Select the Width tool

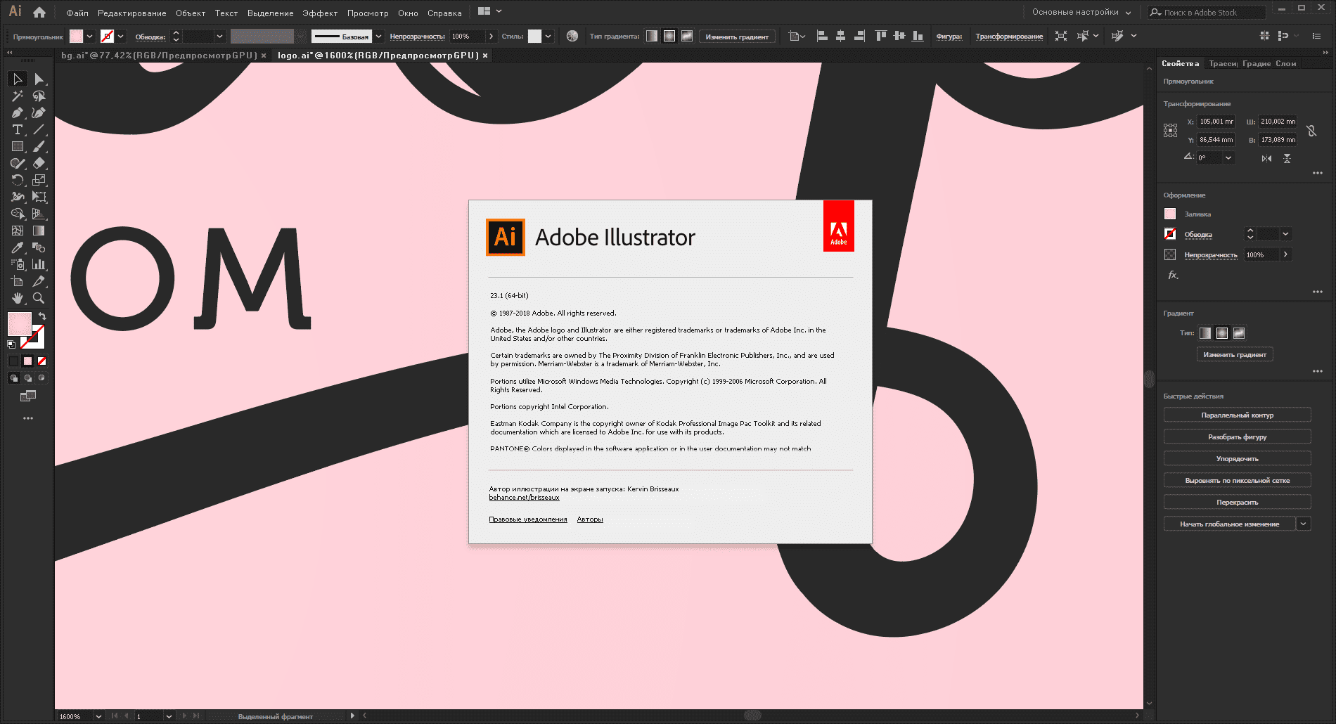pyautogui.click(x=18, y=197)
